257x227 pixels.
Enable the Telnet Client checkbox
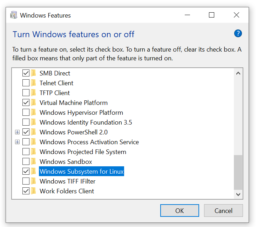[x=26, y=83]
